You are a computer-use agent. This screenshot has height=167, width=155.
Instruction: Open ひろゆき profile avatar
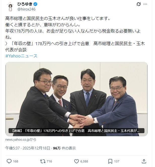10,7
